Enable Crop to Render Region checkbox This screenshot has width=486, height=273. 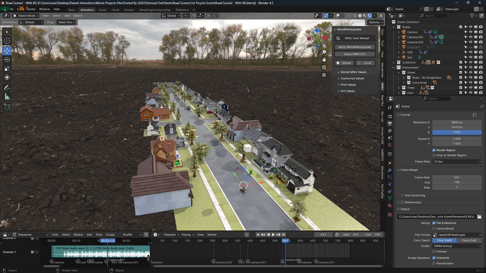434,155
